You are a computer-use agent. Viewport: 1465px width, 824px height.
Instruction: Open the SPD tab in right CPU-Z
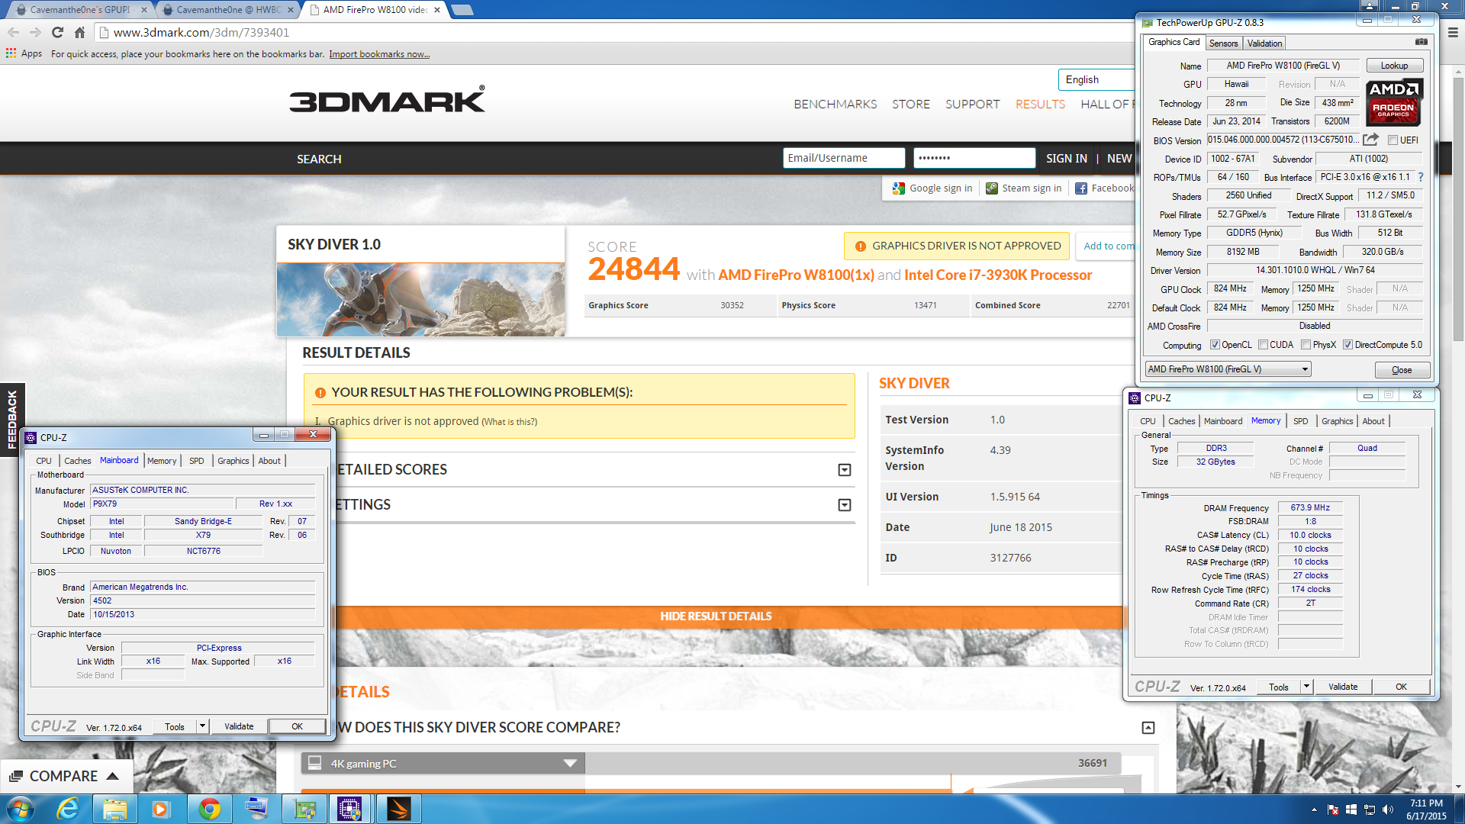[x=1300, y=421]
